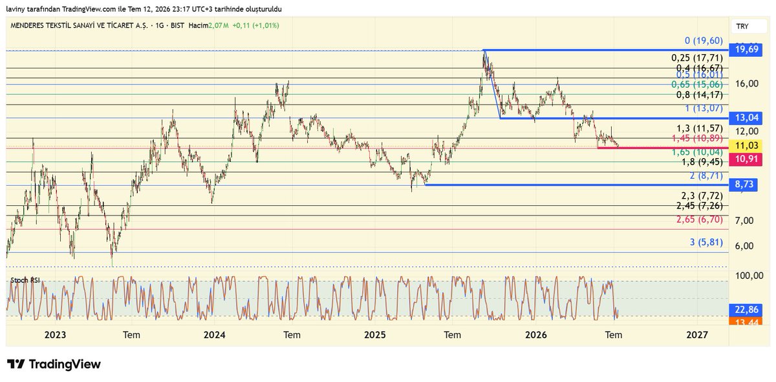Image resolution: width=776 pixels, height=382 pixels.
Task: Click the Tem label between 2026 and 2027
Action: click(614, 335)
